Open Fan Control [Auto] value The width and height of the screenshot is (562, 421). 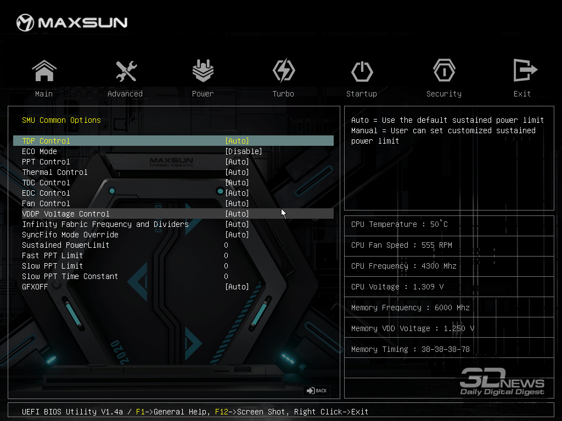click(237, 203)
